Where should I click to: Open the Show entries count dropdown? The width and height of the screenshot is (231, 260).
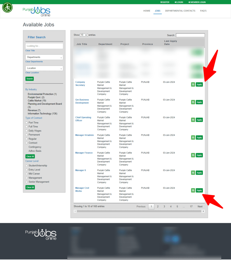click(84, 35)
